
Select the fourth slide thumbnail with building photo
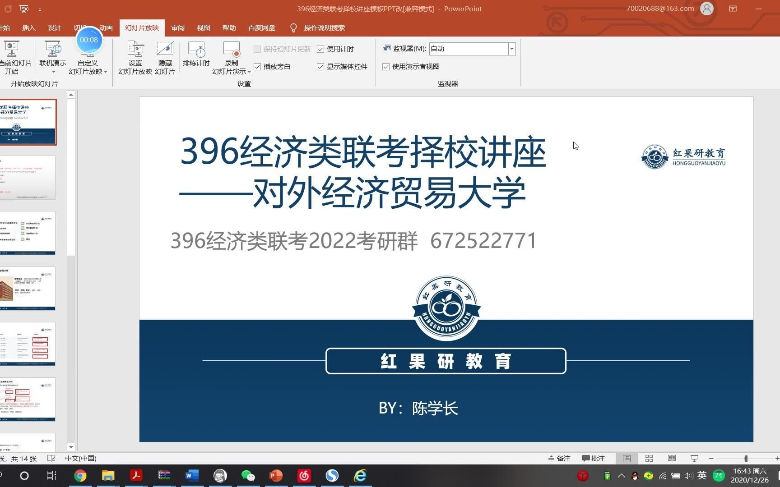[x=28, y=289]
